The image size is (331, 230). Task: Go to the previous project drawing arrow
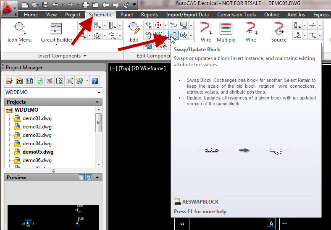[105, 5]
